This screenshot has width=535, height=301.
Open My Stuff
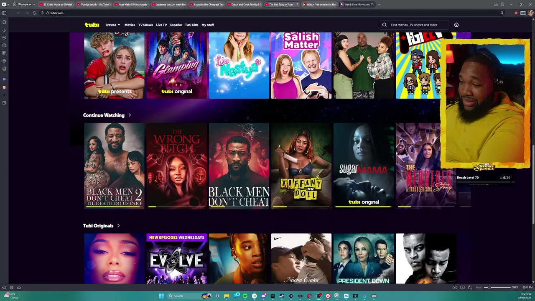[208, 25]
